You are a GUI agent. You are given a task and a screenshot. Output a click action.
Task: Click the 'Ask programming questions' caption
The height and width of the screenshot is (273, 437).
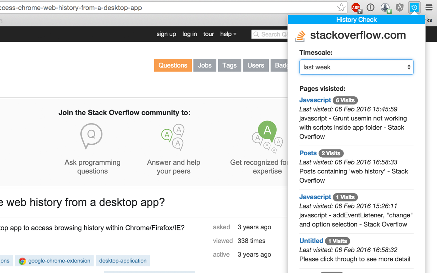point(93,167)
